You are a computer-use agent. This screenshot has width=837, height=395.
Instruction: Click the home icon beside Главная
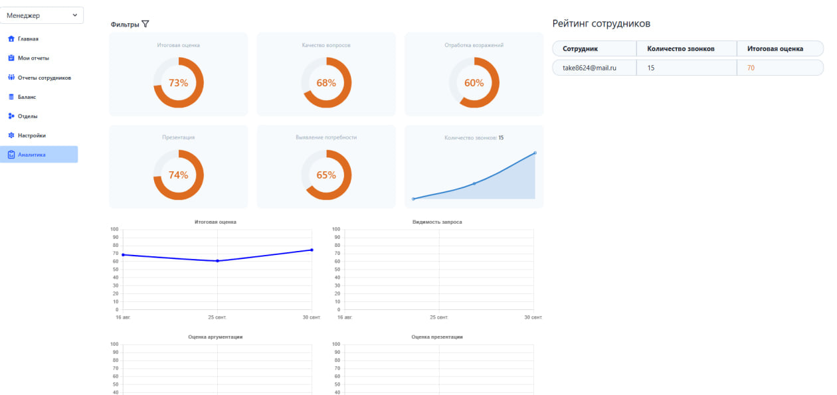[11, 39]
